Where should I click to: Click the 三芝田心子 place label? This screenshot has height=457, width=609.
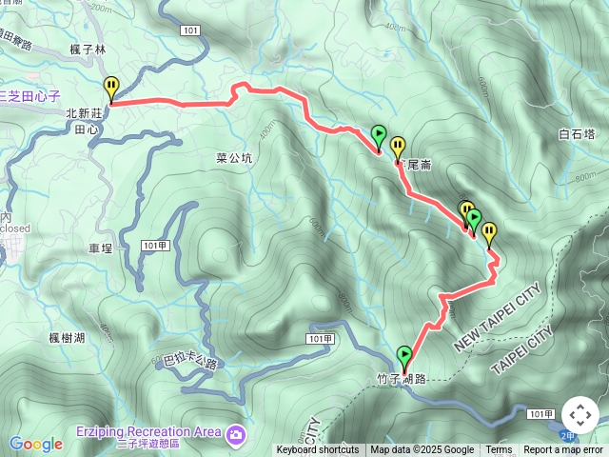click(x=29, y=96)
